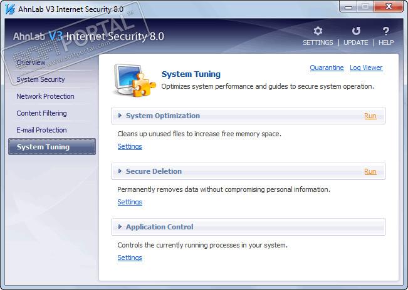Select System Tuning sidebar item
Image resolution: width=408 pixels, height=290 pixels.
pyautogui.click(x=52, y=147)
